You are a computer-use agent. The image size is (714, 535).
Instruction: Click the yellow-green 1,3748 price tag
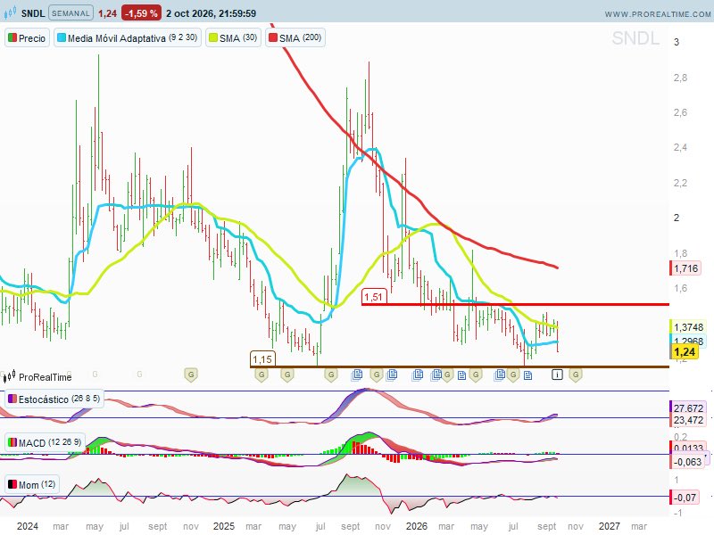[687, 326]
